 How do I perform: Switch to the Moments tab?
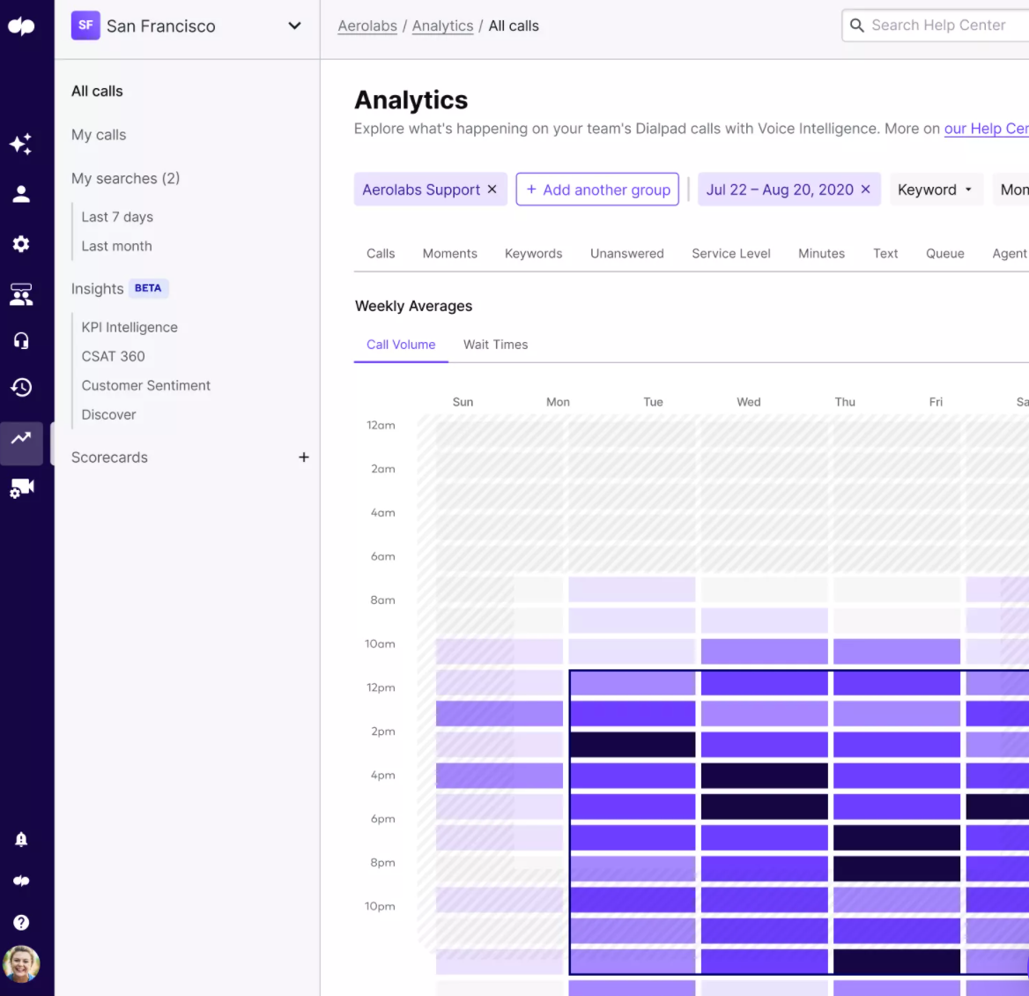[449, 254]
